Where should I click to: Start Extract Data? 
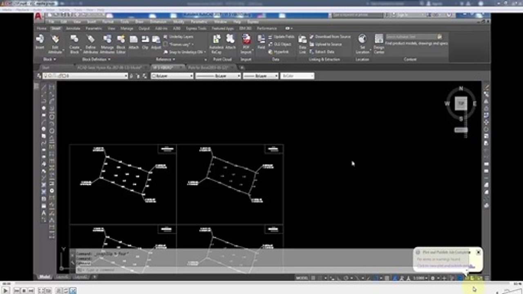click(322, 52)
